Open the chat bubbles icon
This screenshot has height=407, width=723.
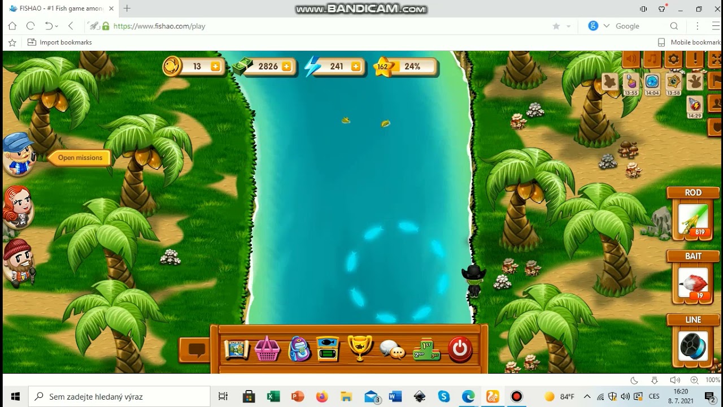click(x=393, y=350)
